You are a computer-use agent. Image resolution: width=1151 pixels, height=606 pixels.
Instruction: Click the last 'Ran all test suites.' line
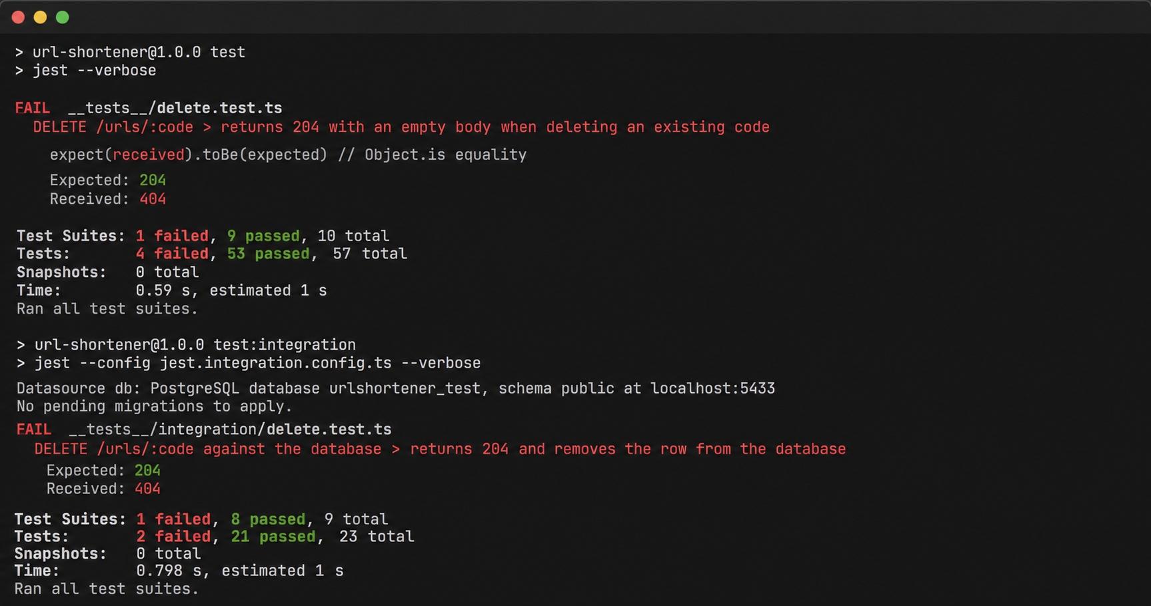coord(107,589)
